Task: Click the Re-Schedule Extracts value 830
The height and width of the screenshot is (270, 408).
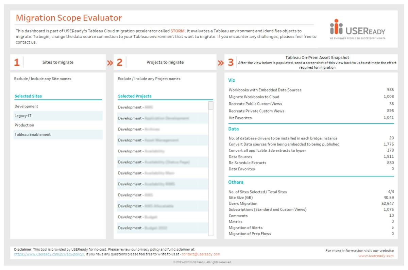Action: [x=390, y=163]
